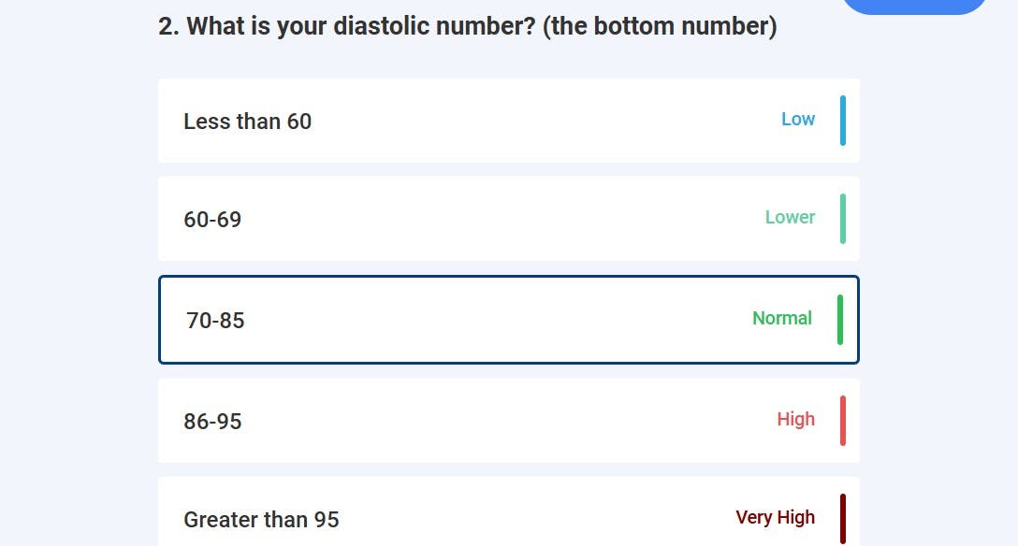The width and height of the screenshot is (1018, 546).
Task: Choose the "60-69" answer card
Action: click(x=509, y=219)
